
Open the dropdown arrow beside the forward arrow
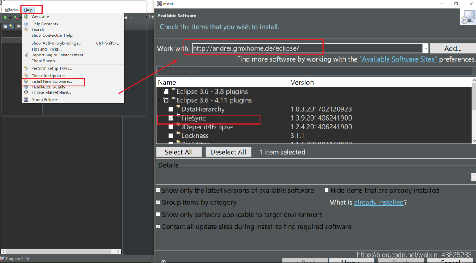131,18
